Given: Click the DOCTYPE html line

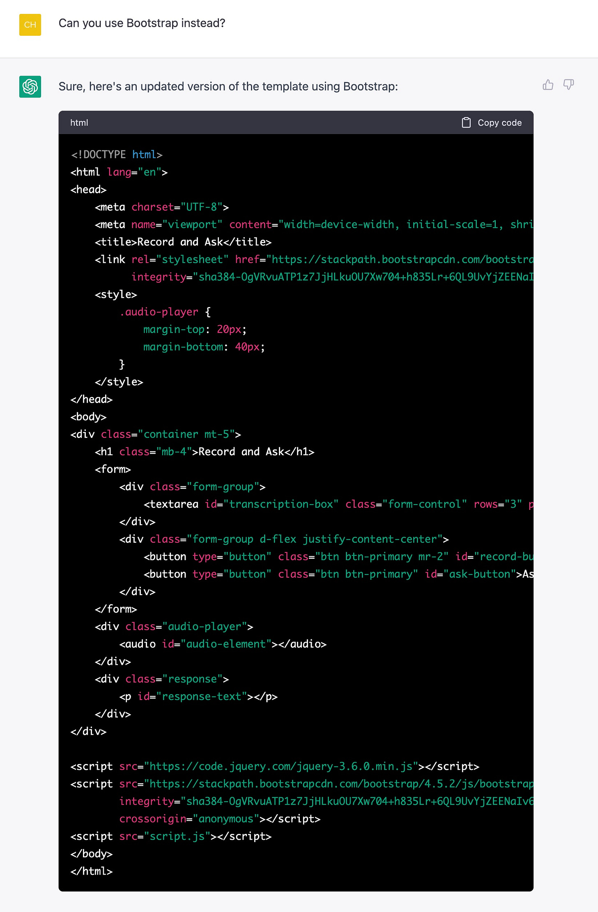Looking at the screenshot, I should coord(117,155).
